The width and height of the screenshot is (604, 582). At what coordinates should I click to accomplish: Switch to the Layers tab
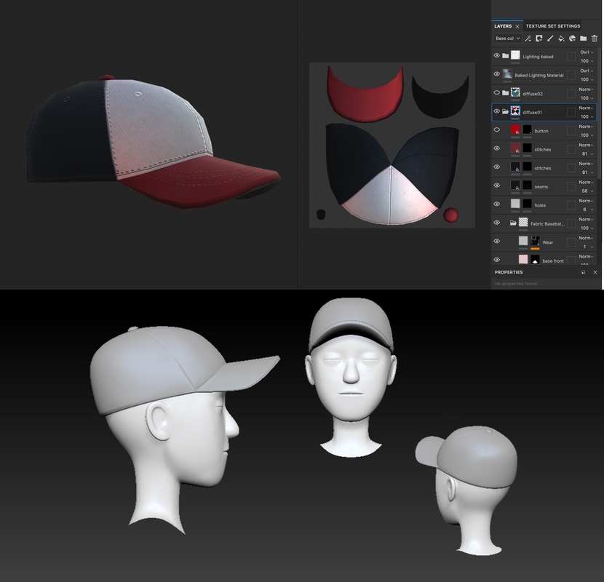(x=503, y=26)
